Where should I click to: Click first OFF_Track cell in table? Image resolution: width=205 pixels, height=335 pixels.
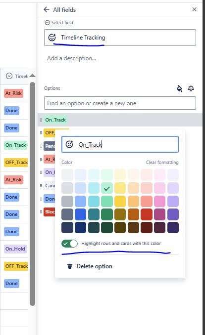click(16, 163)
